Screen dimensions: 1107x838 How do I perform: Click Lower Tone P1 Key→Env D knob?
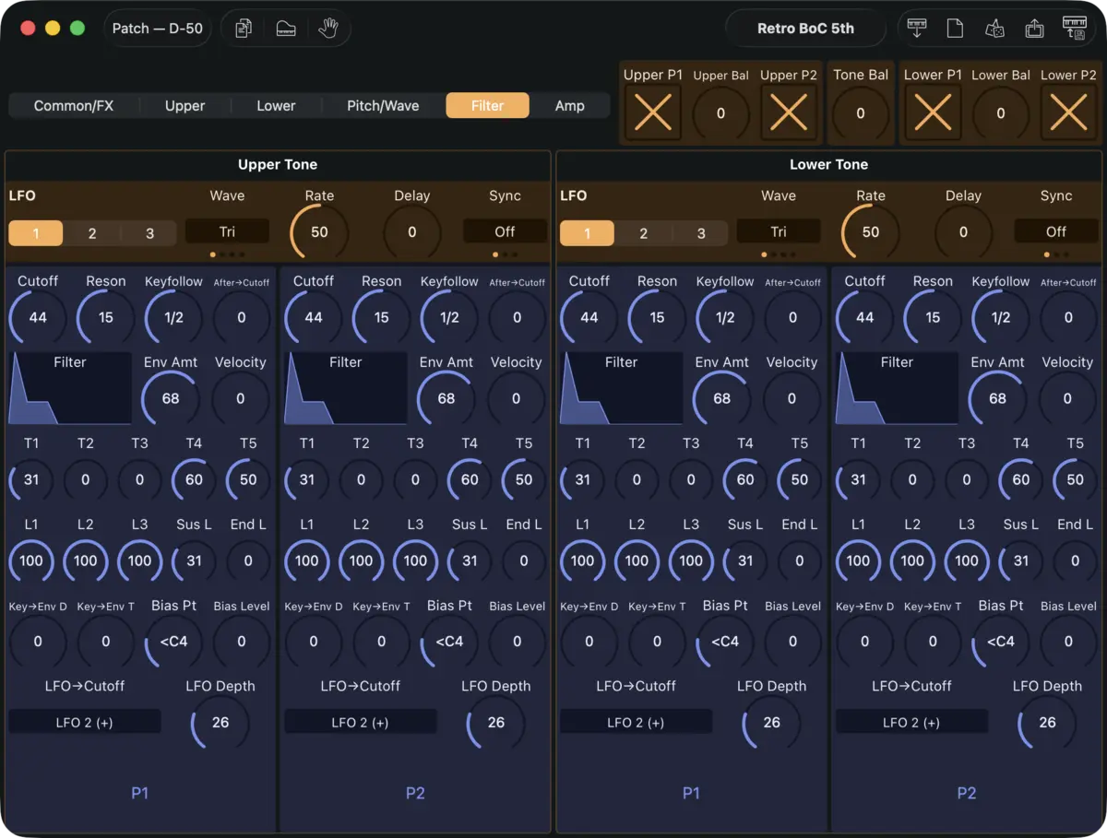point(589,641)
